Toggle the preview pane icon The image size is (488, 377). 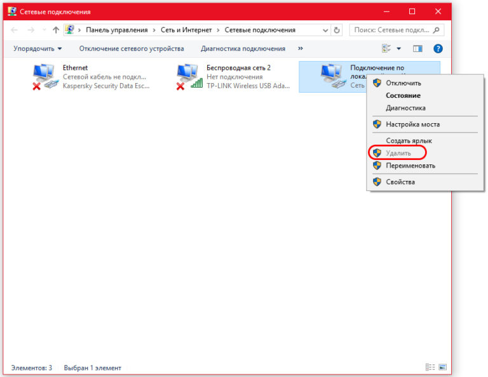(417, 48)
